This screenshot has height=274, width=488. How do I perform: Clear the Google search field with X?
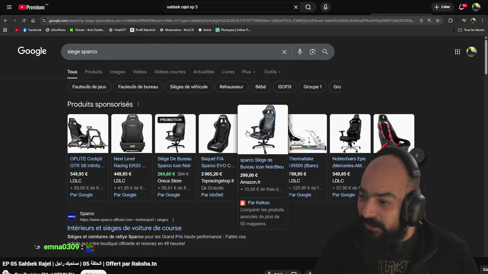click(284, 52)
